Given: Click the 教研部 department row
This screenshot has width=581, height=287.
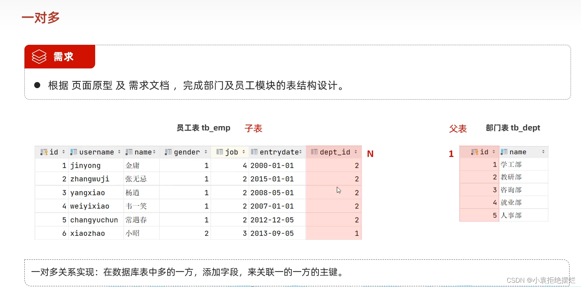Looking at the screenshot, I should [504, 177].
